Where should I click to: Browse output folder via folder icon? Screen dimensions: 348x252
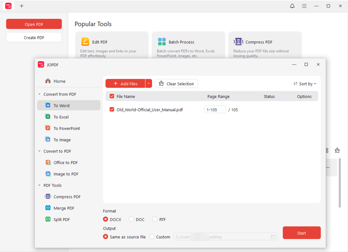tap(273, 237)
